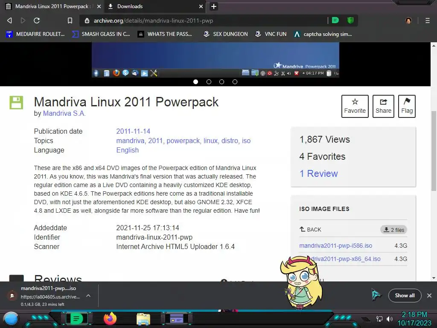
Task: Open the Mandriva S.A. author link
Action: pyautogui.click(x=64, y=113)
